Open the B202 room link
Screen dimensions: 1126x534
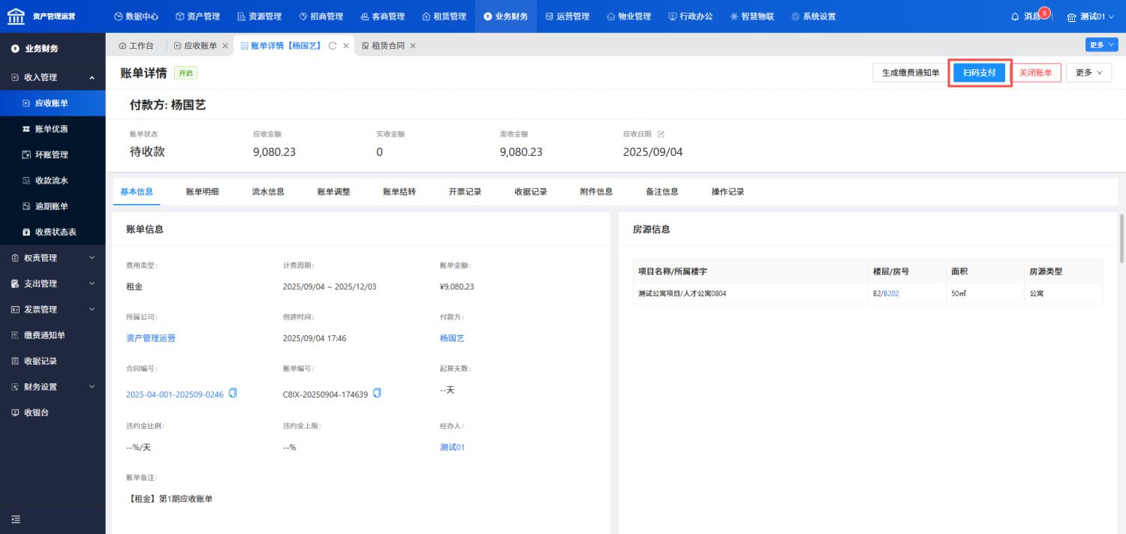pyautogui.click(x=891, y=293)
